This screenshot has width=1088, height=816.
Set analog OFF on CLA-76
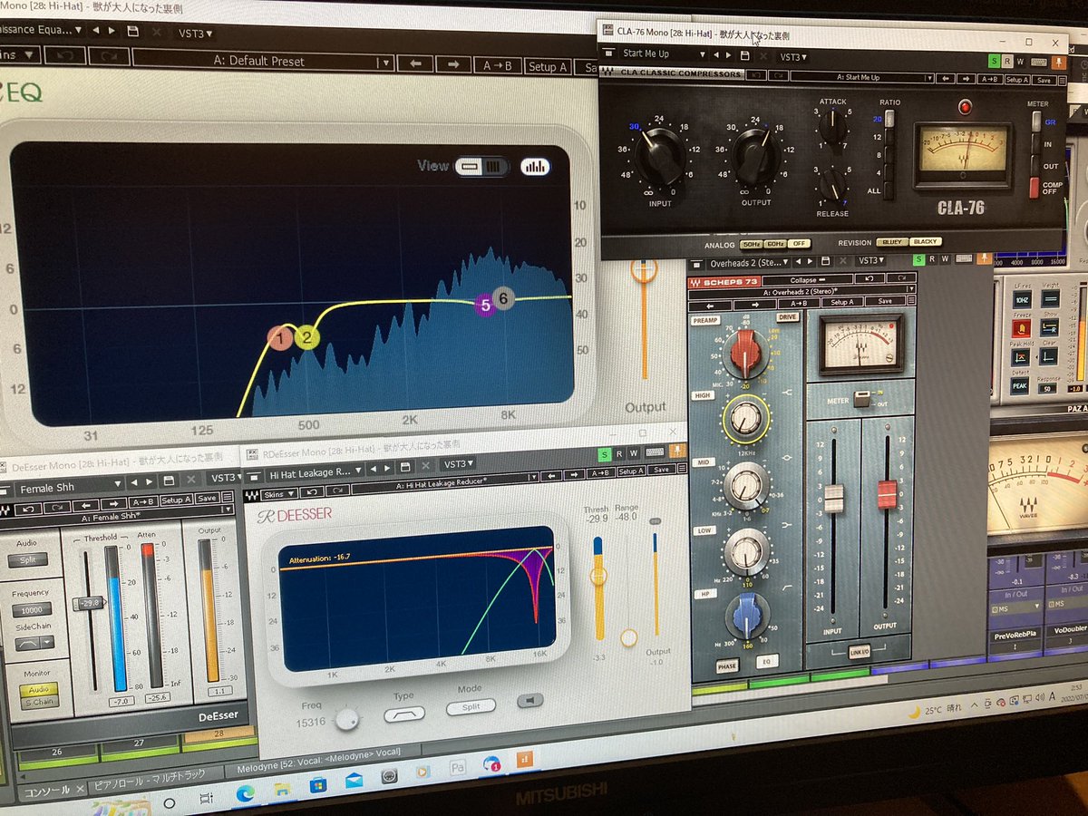click(x=798, y=244)
